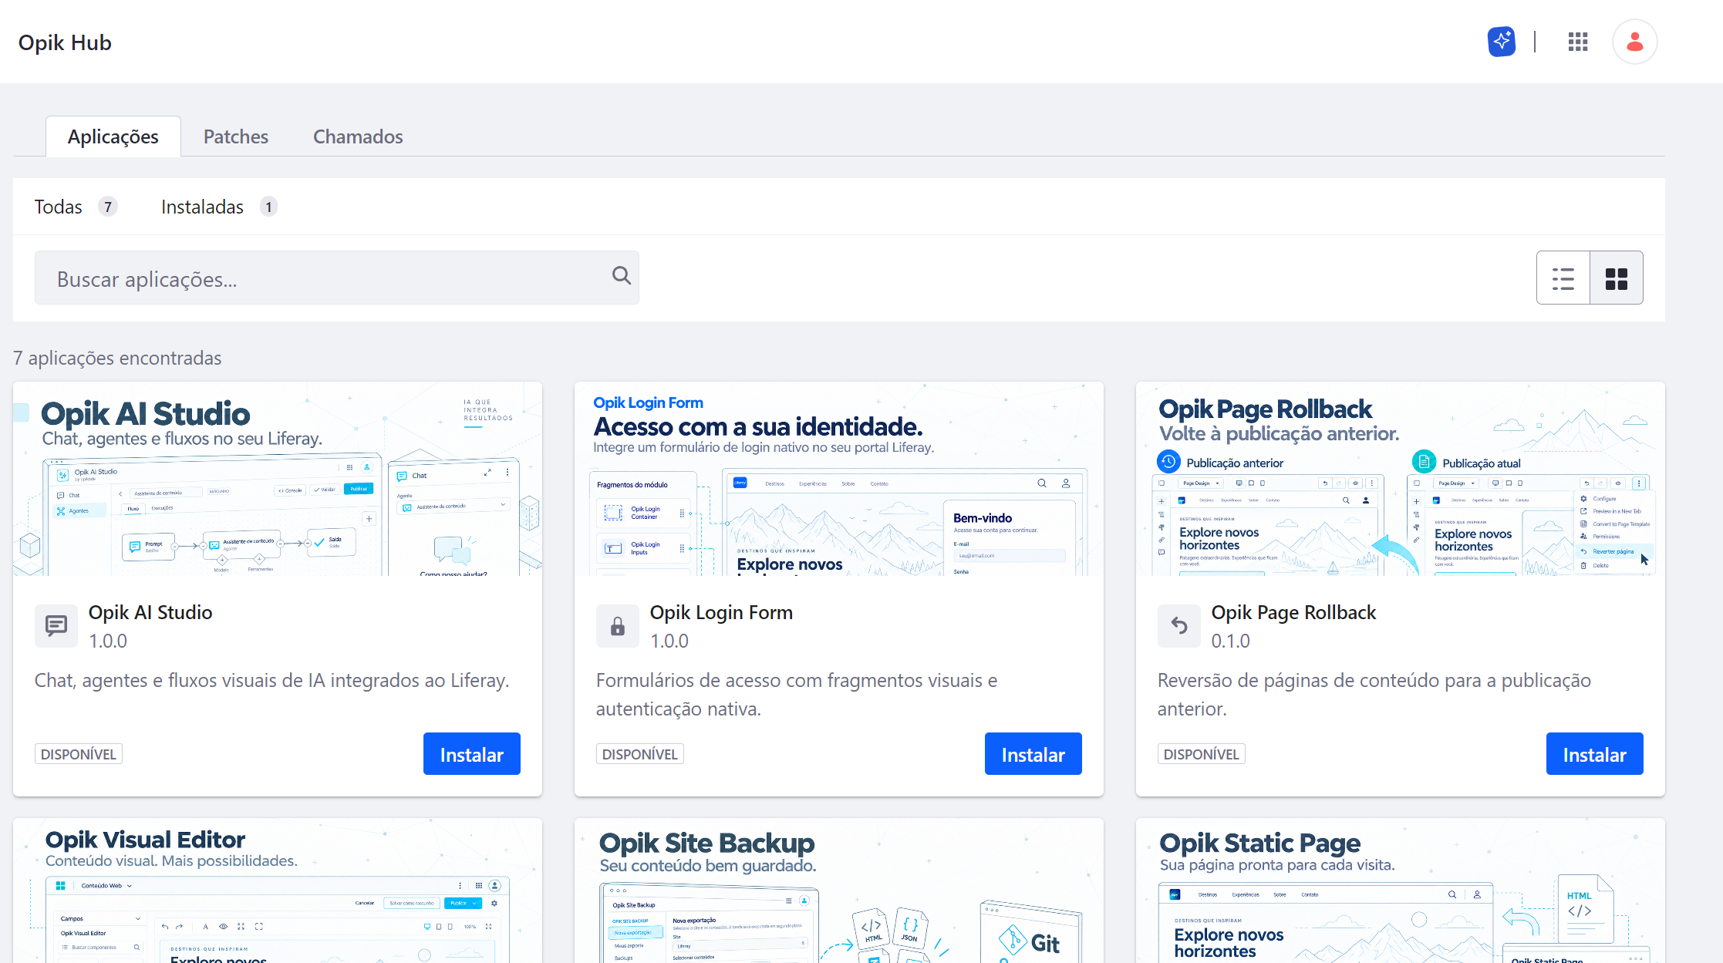Open the Opik Site Backup banner
This screenshot has height=963, width=1723.
click(x=839, y=891)
